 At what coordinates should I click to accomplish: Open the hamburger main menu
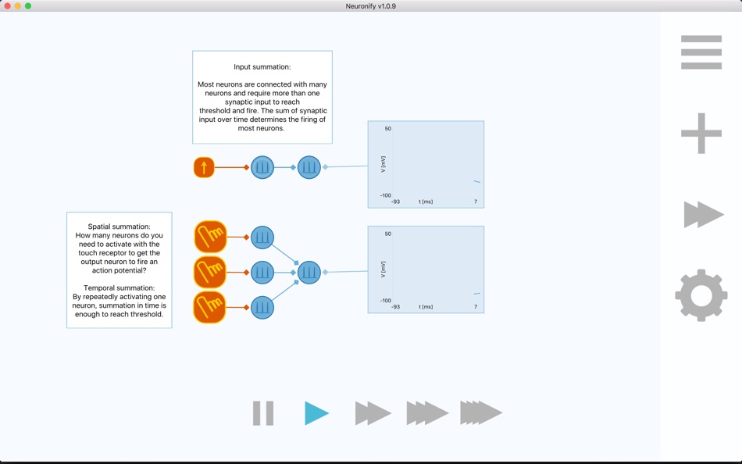701,52
